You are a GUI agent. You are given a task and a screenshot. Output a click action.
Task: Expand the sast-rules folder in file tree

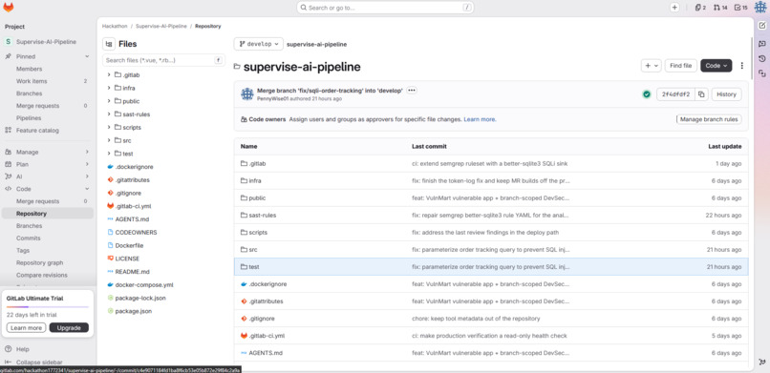pos(109,114)
